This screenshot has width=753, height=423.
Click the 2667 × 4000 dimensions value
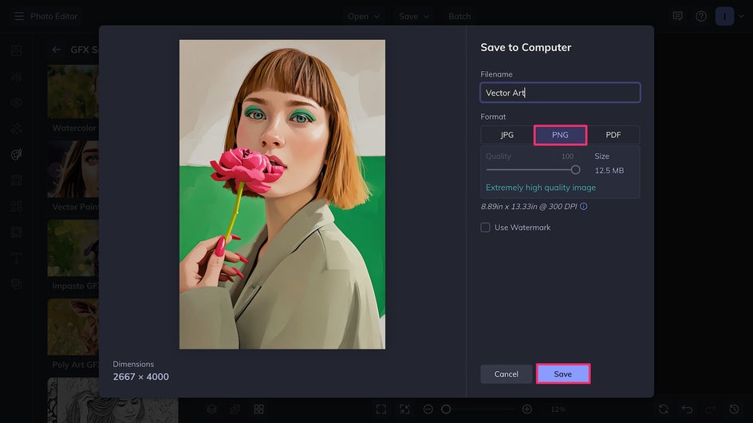[x=140, y=377]
